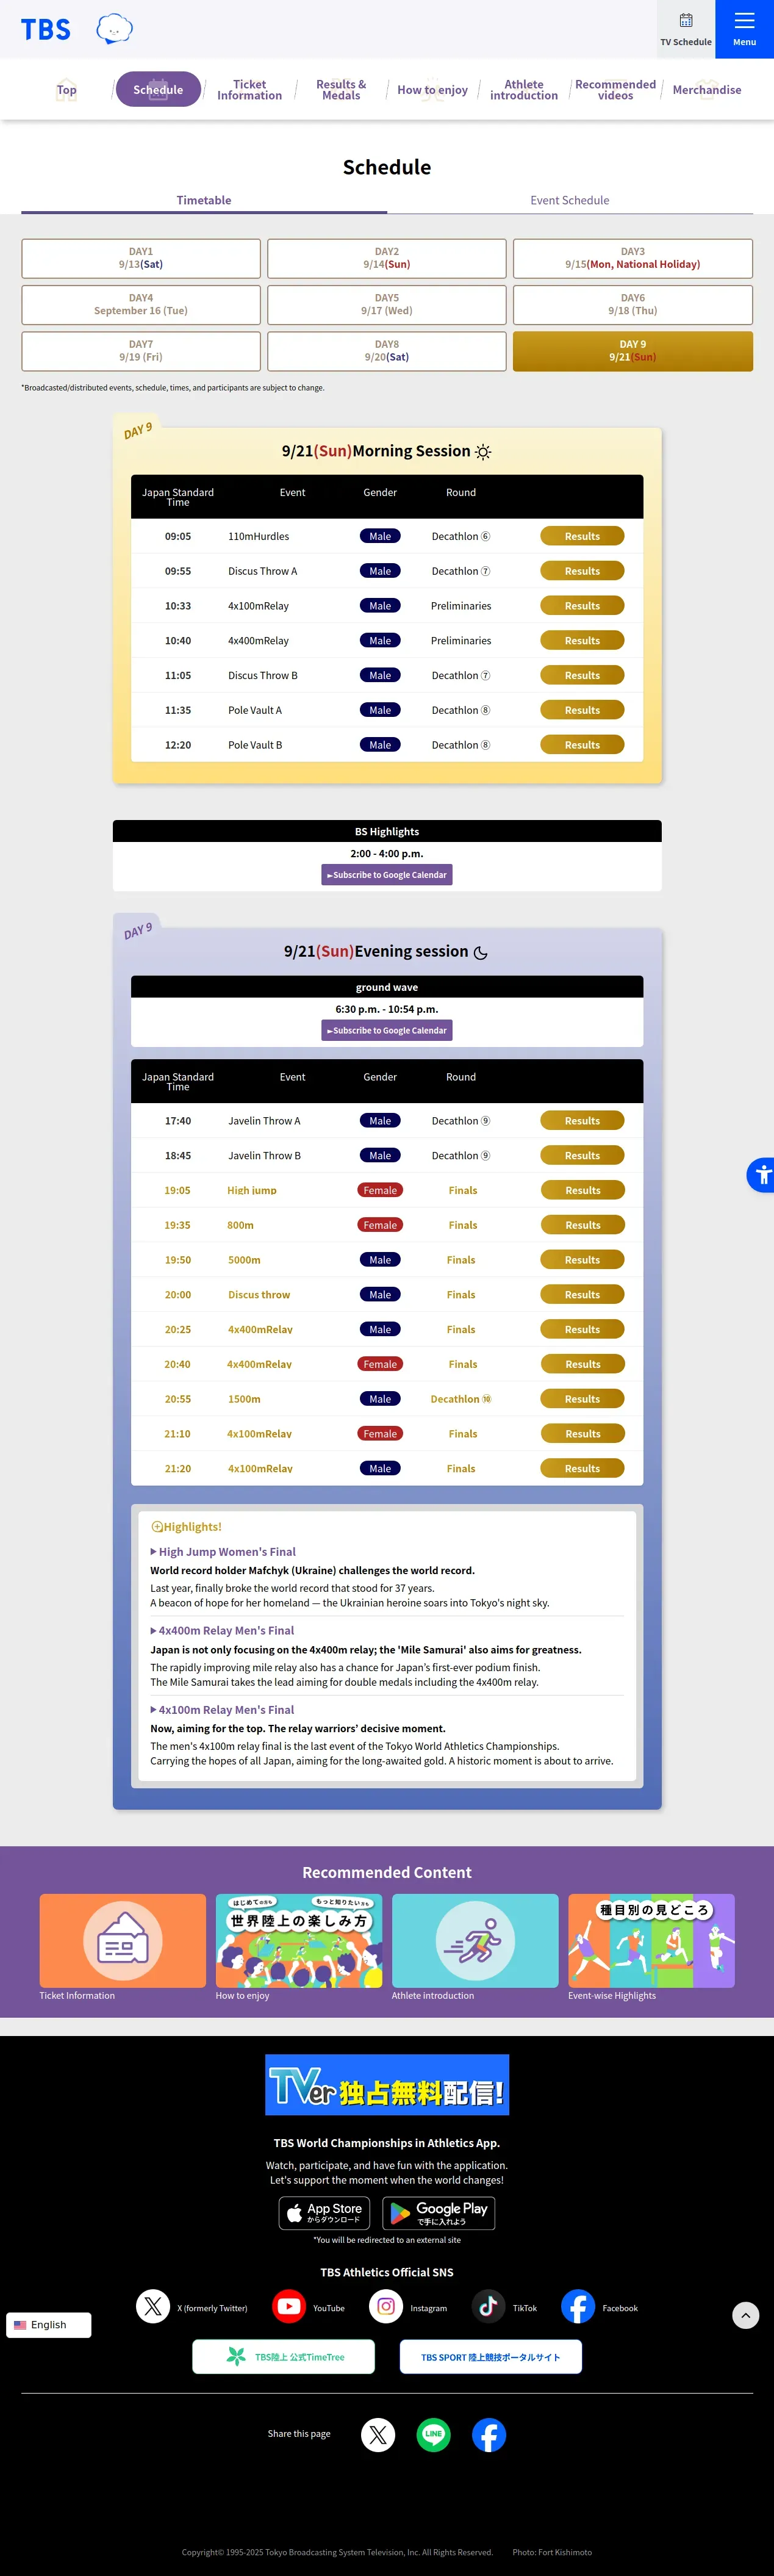
Task: Switch to the Event Schedule tab
Action: click(x=570, y=201)
